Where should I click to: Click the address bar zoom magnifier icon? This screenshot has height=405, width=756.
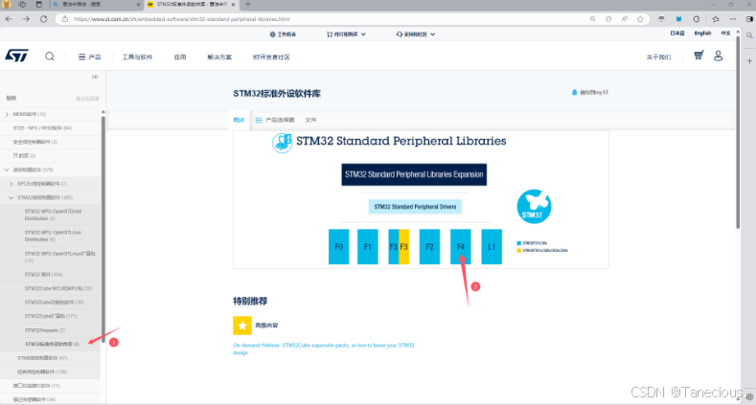click(x=592, y=19)
